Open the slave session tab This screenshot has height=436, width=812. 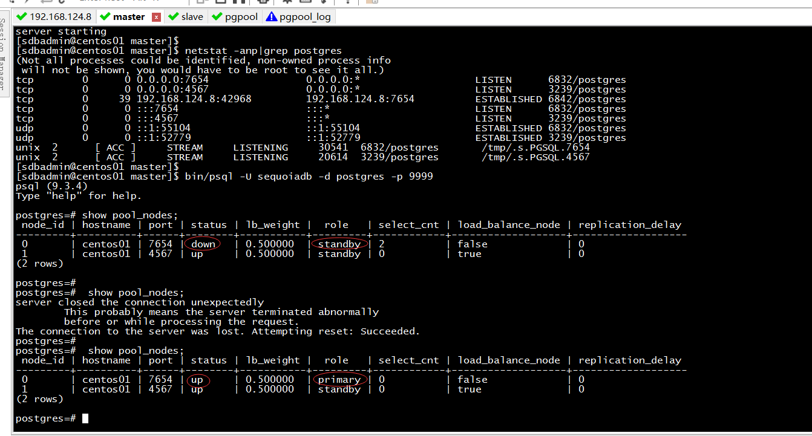click(x=192, y=17)
